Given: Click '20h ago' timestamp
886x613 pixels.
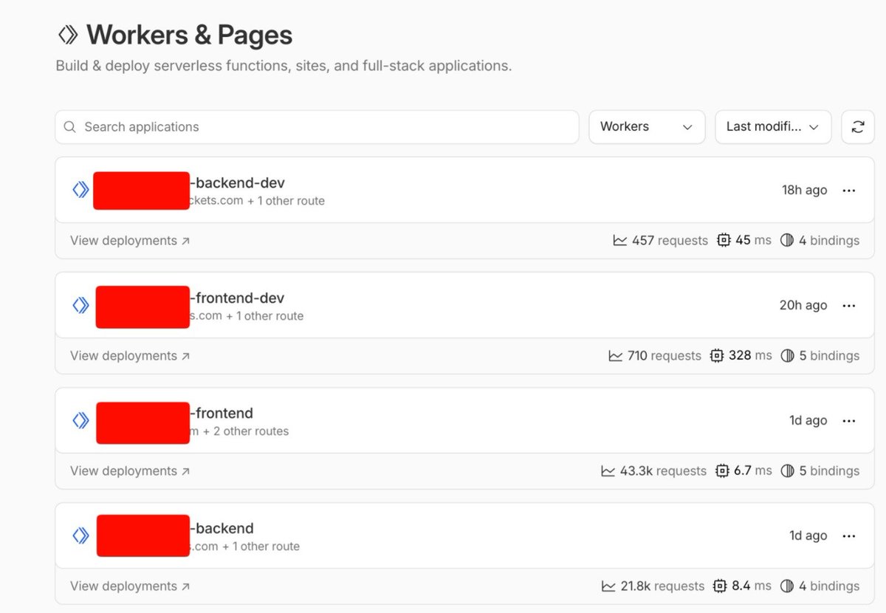Looking at the screenshot, I should point(803,306).
